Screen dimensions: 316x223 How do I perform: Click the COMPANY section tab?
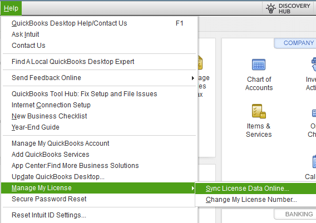(x=295, y=43)
